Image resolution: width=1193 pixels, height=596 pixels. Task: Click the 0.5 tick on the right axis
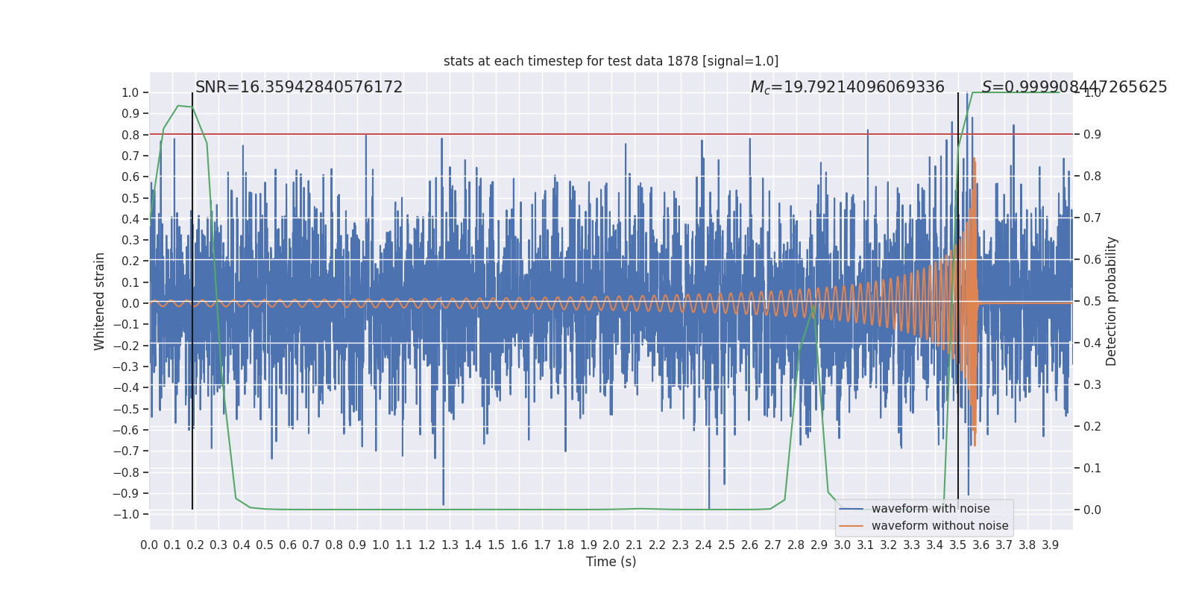(x=1092, y=302)
